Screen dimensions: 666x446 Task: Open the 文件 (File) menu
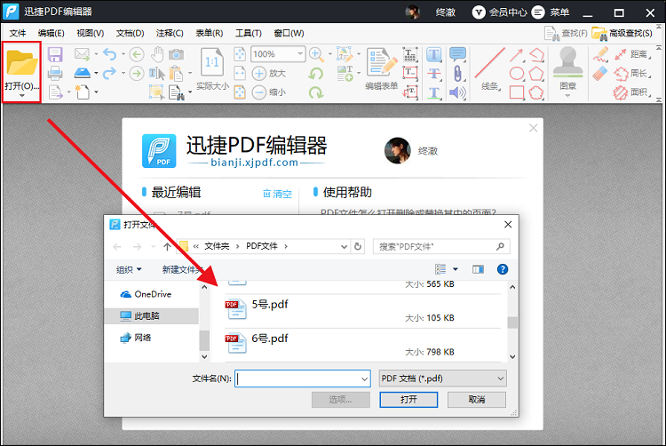(18, 33)
